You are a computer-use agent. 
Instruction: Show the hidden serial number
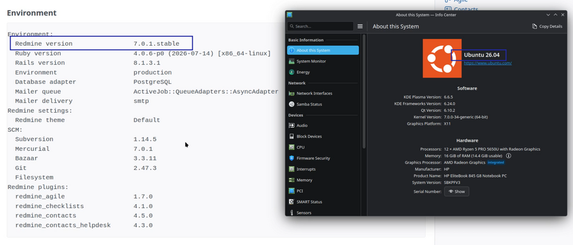[x=456, y=192]
